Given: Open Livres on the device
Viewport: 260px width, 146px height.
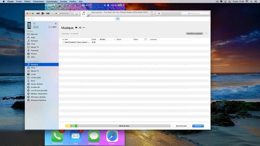Looking at the screenshot, I should pos(33,74).
